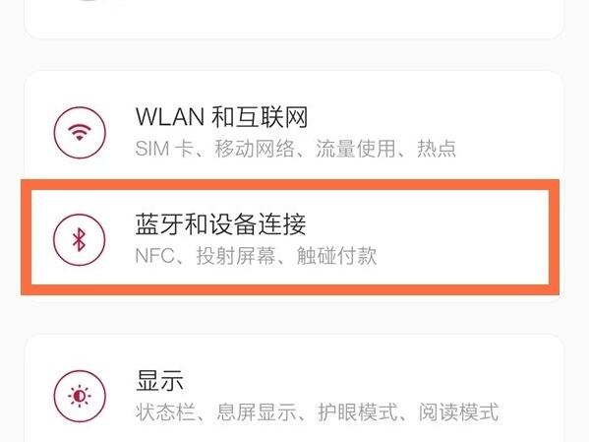Tap 阅读模式 in the display subtitle
The image size is (589, 442).
pos(458,412)
